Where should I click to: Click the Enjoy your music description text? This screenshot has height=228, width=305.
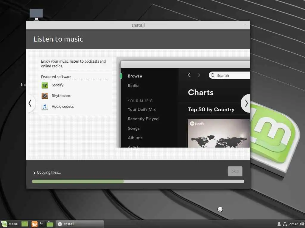pyautogui.click(x=73, y=64)
